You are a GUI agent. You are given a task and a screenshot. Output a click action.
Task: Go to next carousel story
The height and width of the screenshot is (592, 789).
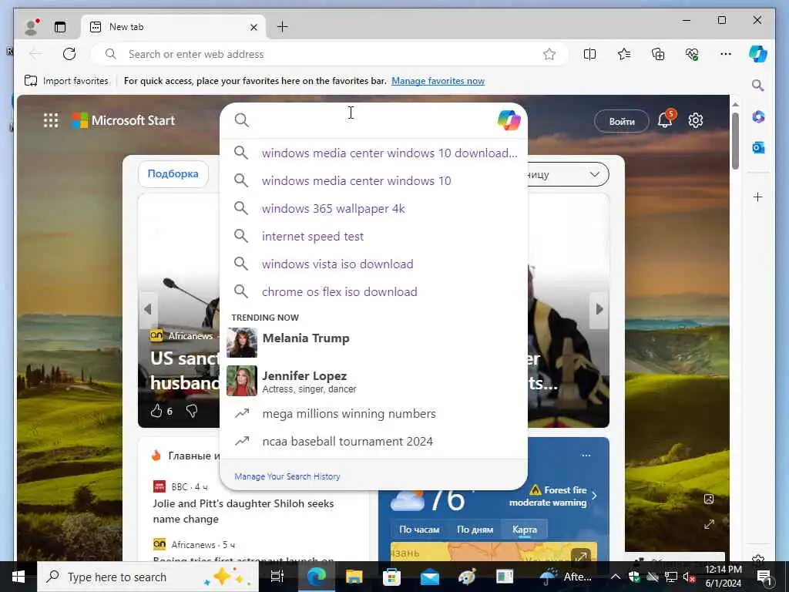(x=599, y=309)
